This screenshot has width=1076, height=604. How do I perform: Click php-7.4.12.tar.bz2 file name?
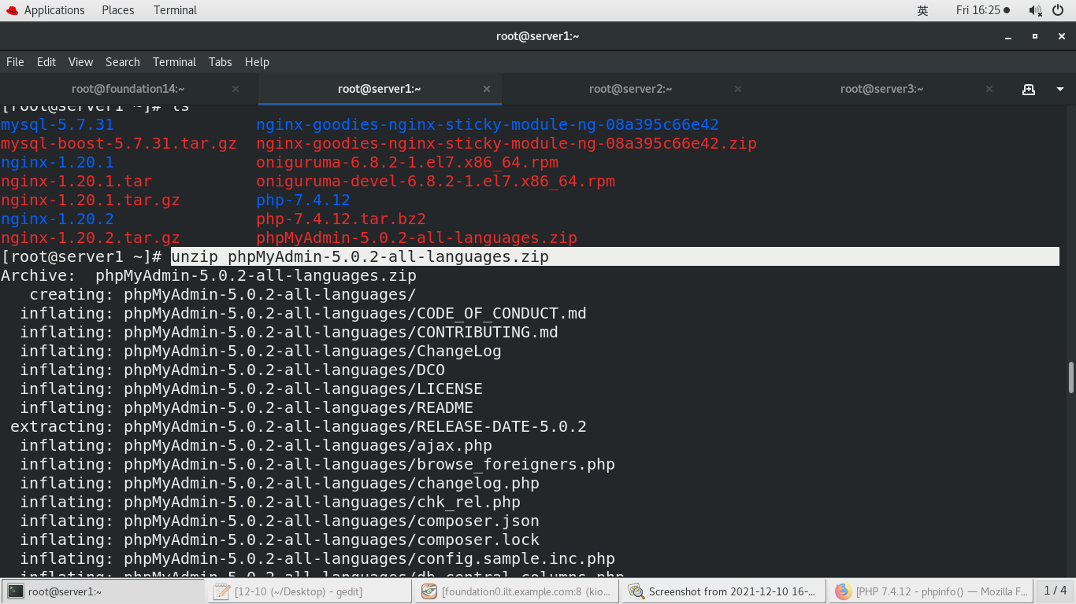click(x=341, y=219)
